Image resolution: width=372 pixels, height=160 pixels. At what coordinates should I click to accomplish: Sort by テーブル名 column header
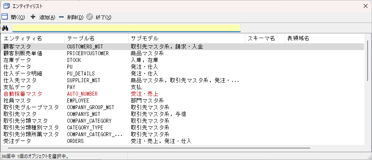click(96, 38)
